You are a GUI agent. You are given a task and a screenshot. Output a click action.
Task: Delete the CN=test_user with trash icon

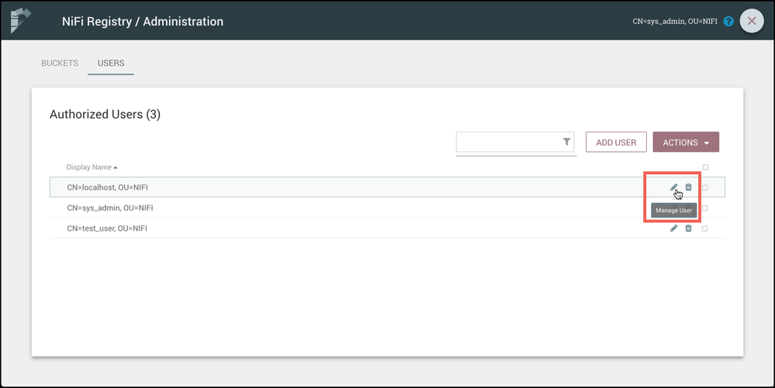689,228
